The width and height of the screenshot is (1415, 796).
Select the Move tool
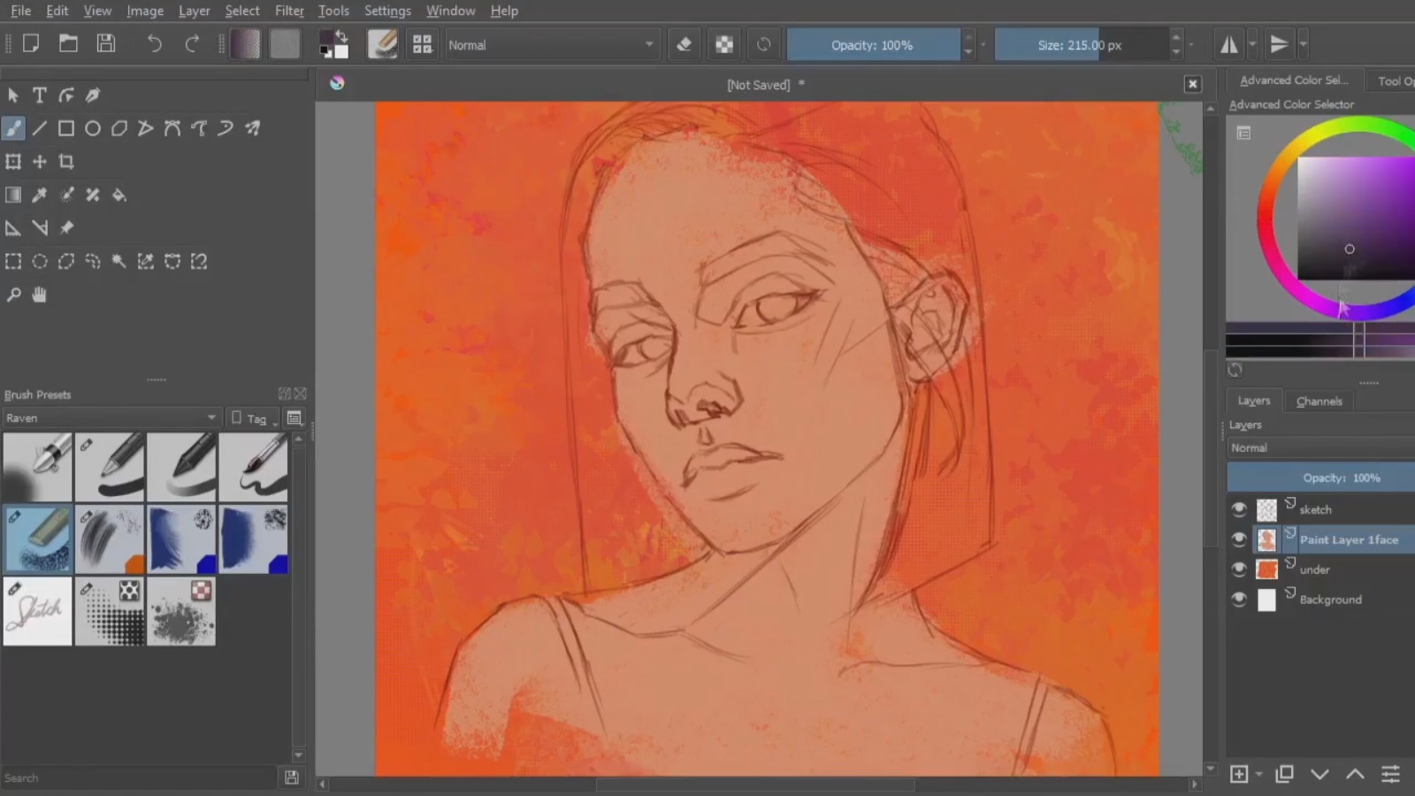[40, 162]
